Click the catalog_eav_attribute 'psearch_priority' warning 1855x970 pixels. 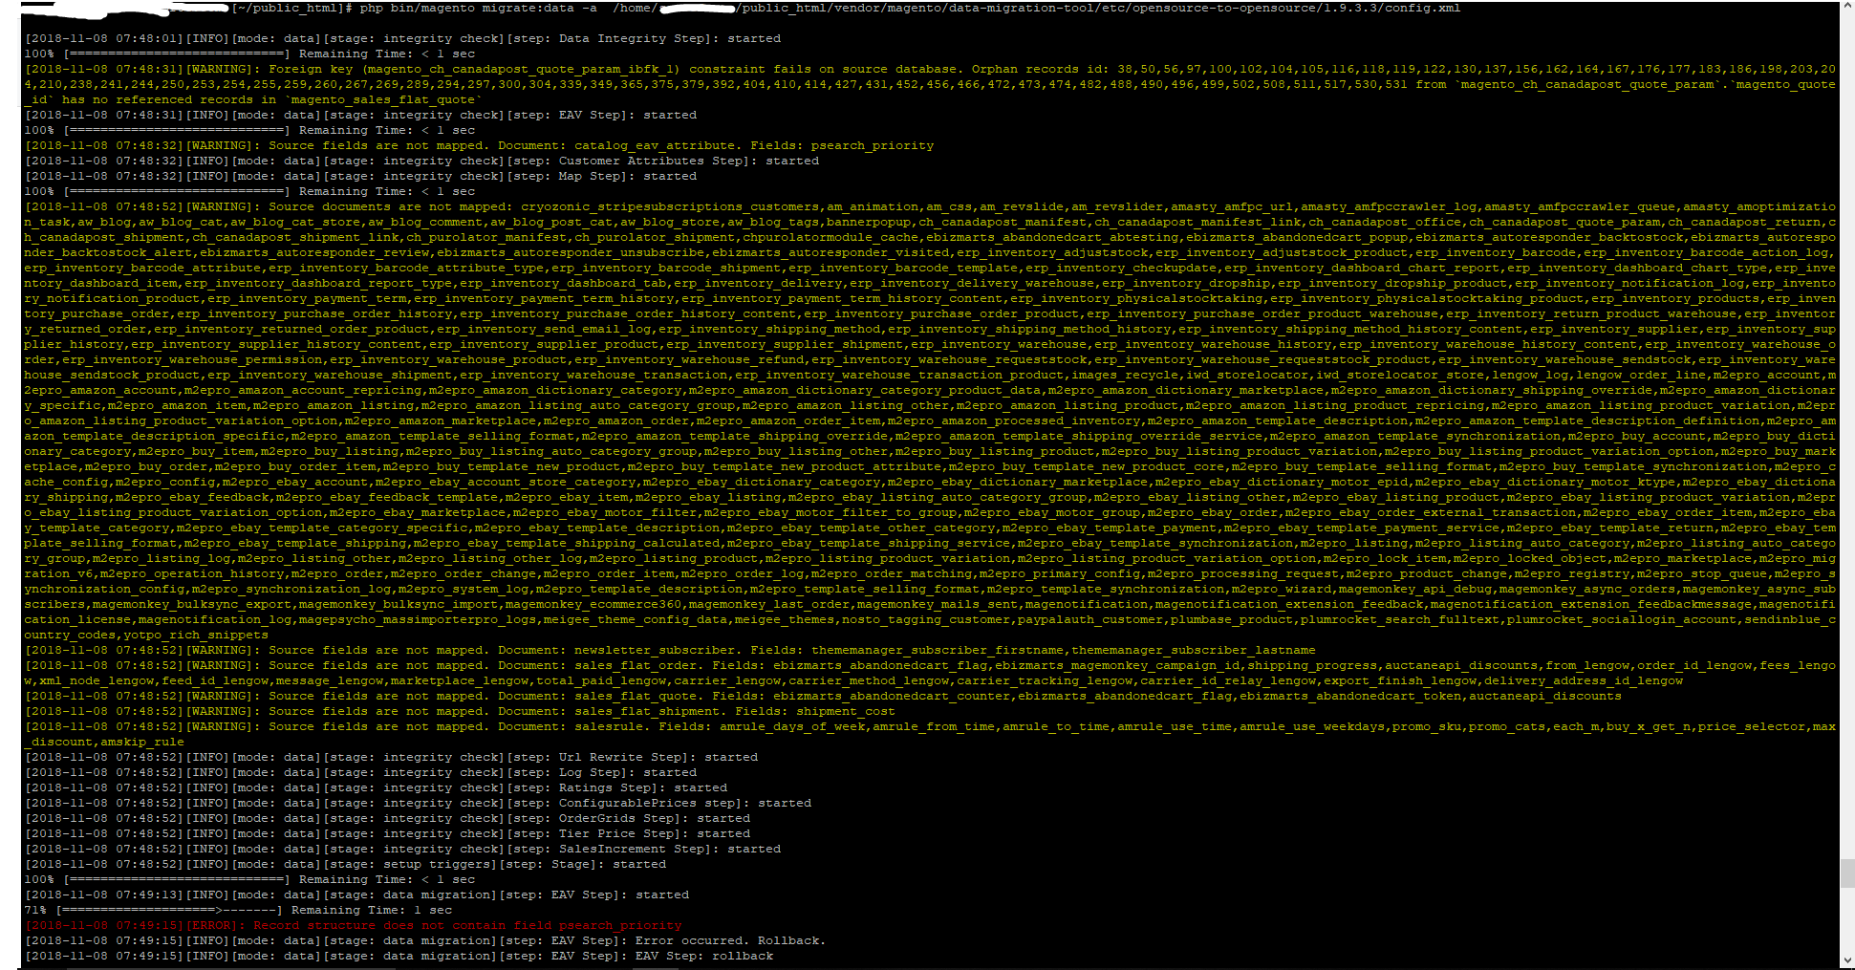479,146
